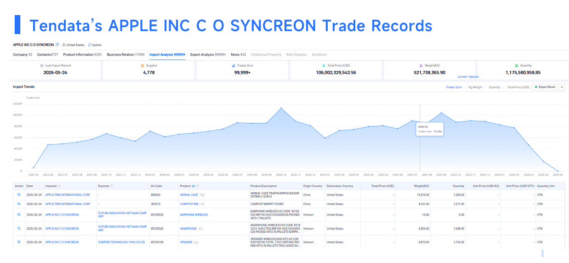This screenshot has height=263, width=569.
Task: Click the AI badge in Product header
Action: 193,186
